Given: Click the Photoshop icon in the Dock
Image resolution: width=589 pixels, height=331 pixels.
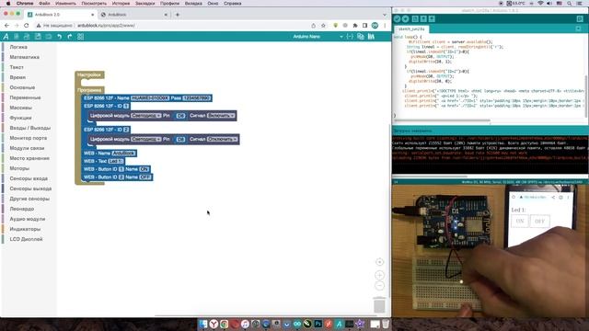Looking at the screenshot, I should coord(318,324).
